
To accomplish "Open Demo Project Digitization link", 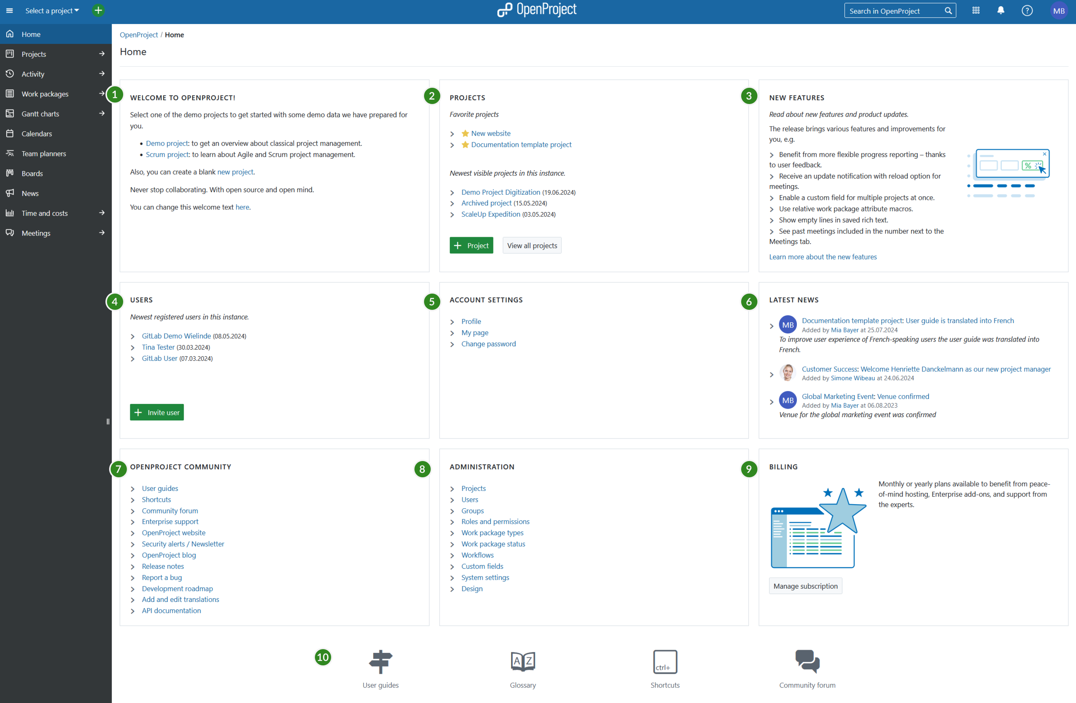I will (x=500, y=192).
